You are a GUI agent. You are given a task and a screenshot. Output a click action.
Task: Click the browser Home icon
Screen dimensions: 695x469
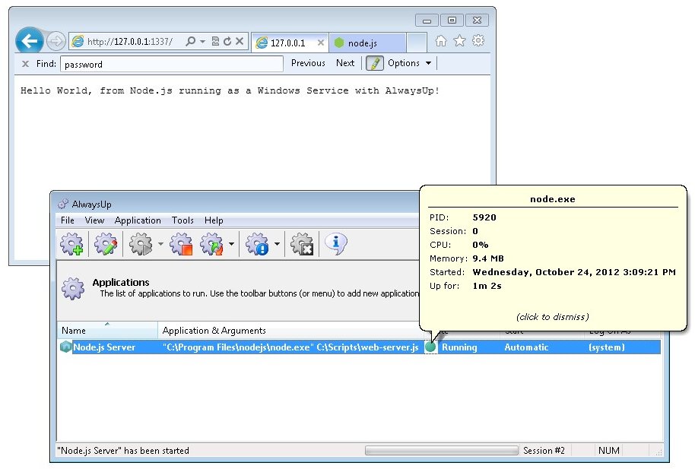coord(440,41)
